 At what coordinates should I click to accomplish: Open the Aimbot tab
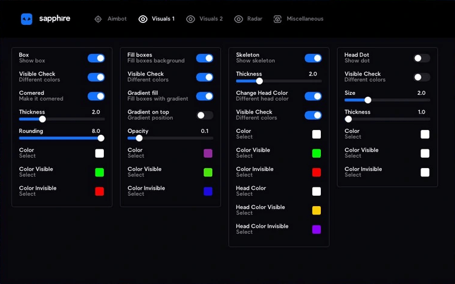[x=111, y=19]
